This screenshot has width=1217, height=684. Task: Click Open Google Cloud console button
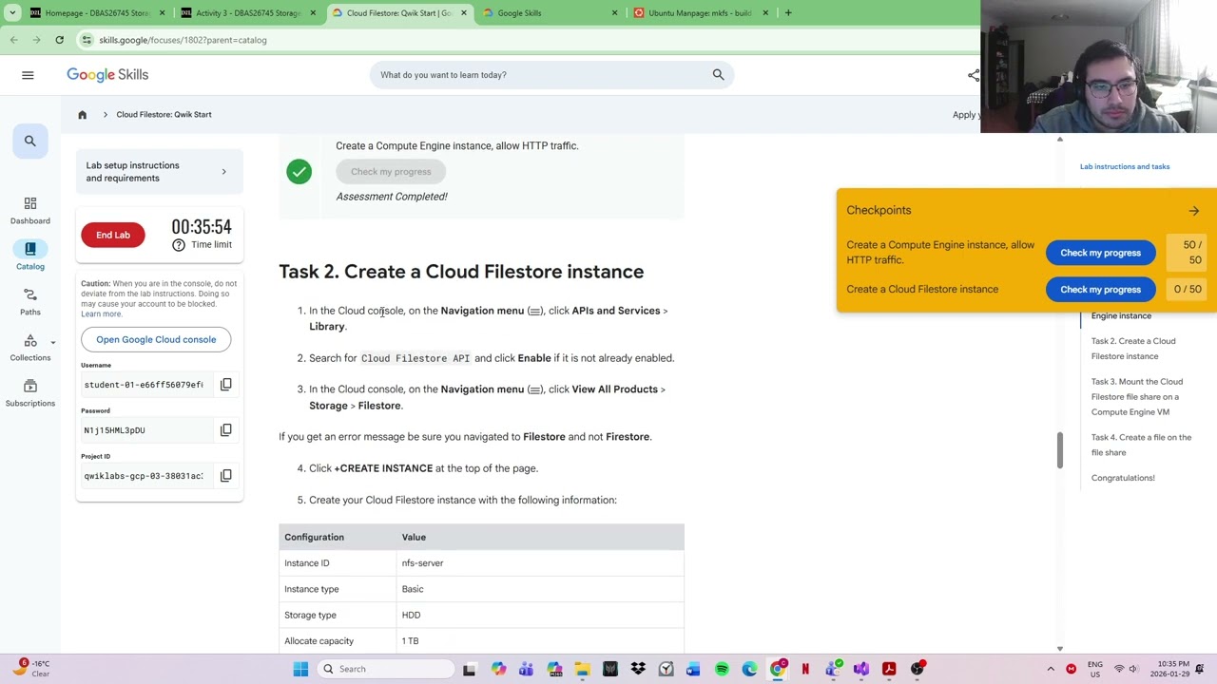[x=156, y=339]
